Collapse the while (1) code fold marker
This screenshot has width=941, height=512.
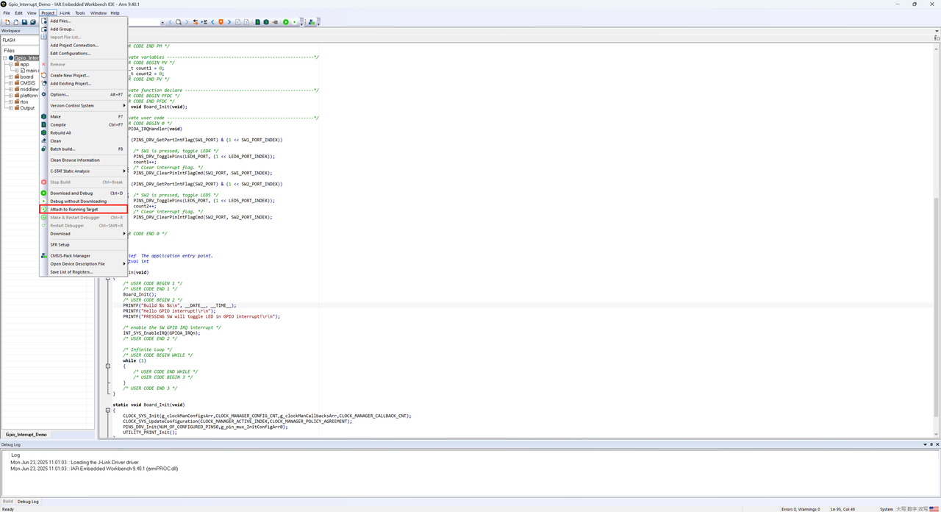point(108,366)
